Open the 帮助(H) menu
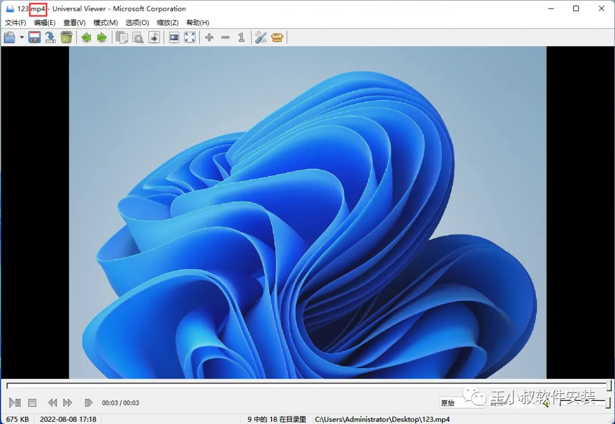This screenshot has width=615, height=424. [x=198, y=23]
